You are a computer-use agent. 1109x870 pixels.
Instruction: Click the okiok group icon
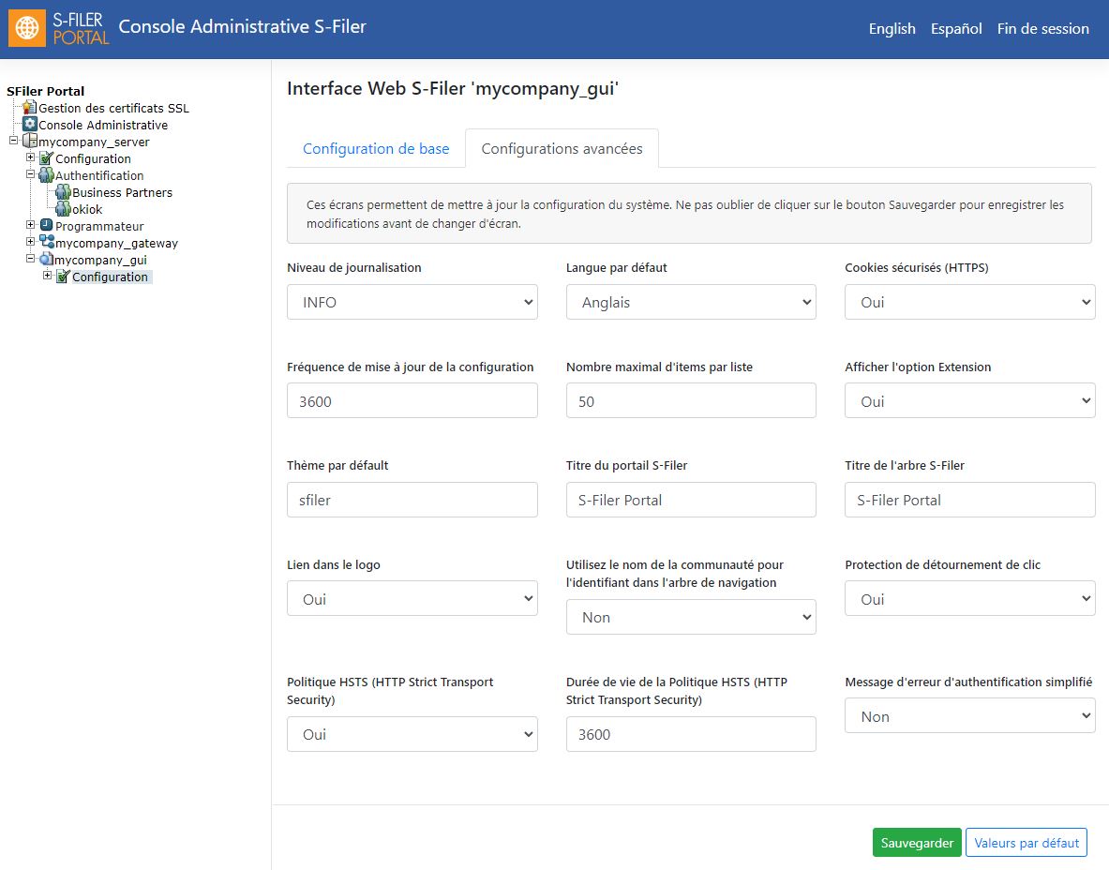pyautogui.click(x=64, y=209)
